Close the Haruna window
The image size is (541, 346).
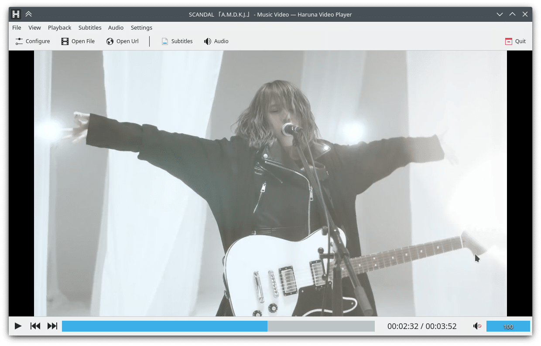525,14
